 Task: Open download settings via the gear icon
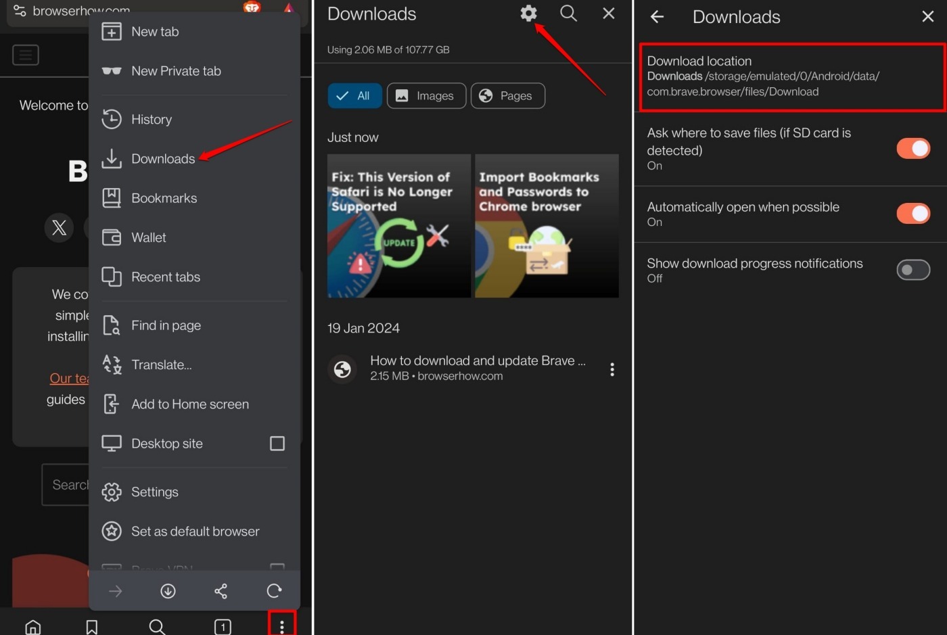pos(529,13)
